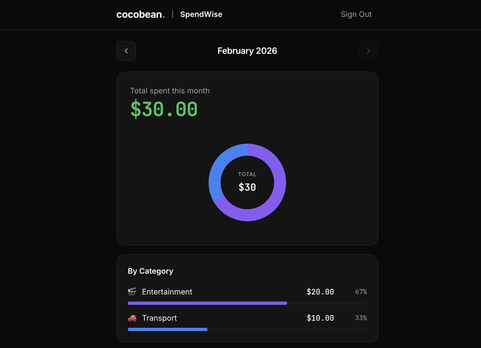Click the $10.00 Transport amount
The width and height of the screenshot is (481, 348).
[320, 318]
